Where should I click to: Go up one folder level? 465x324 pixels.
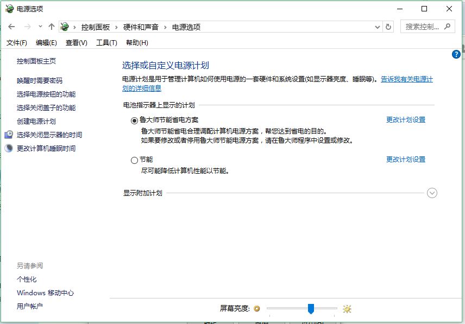point(52,27)
